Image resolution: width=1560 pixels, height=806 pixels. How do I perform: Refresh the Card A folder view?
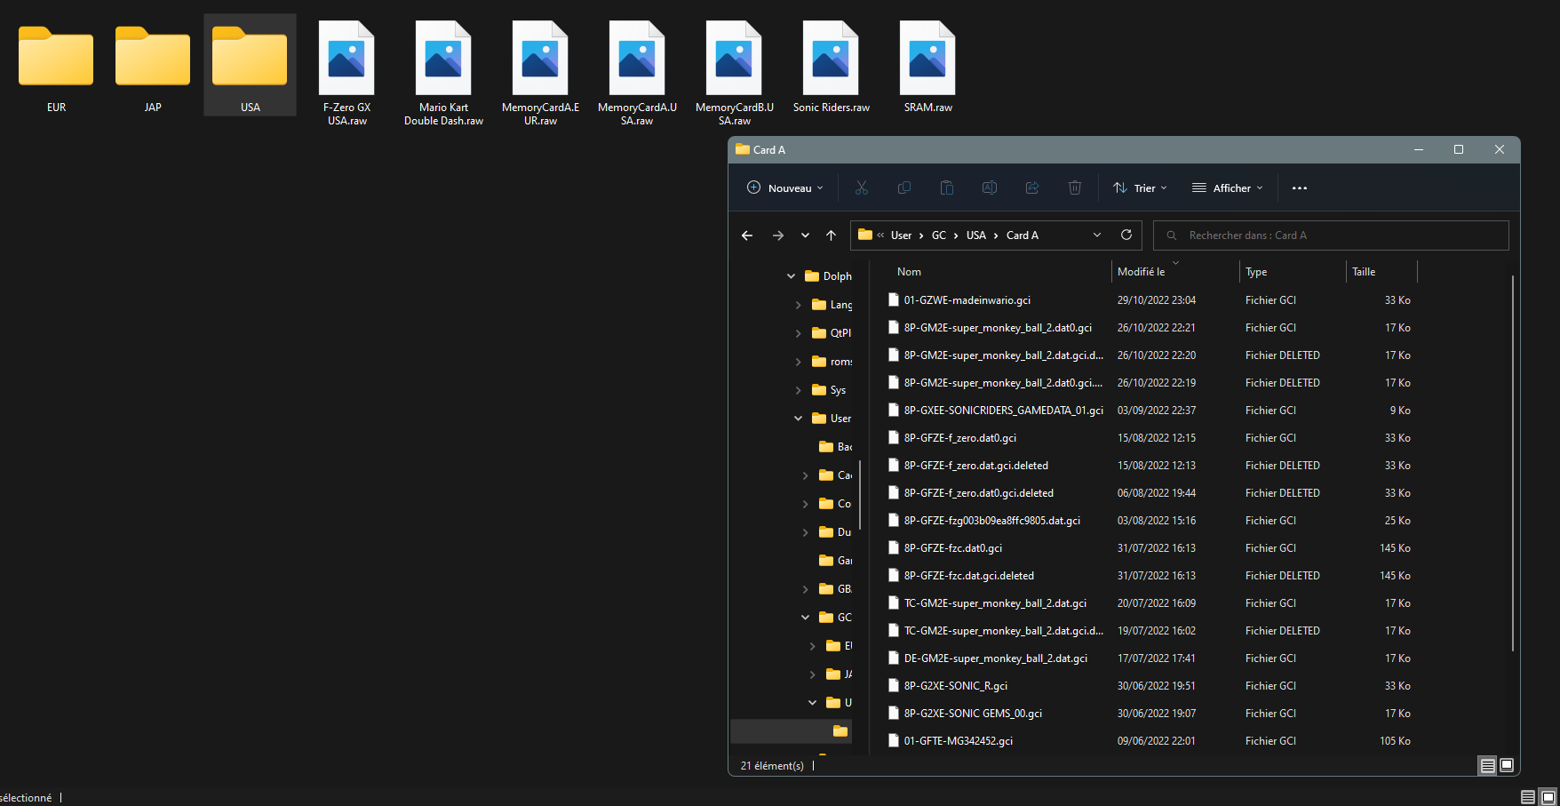(1126, 235)
